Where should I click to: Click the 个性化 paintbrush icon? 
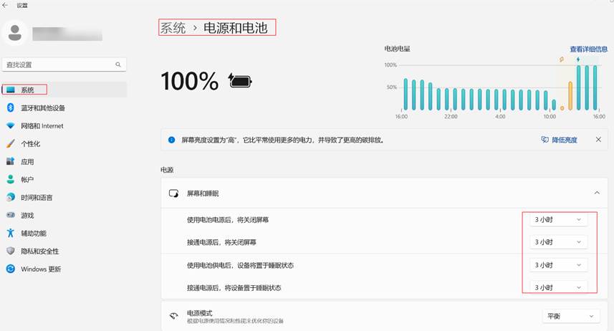(x=11, y=143)
